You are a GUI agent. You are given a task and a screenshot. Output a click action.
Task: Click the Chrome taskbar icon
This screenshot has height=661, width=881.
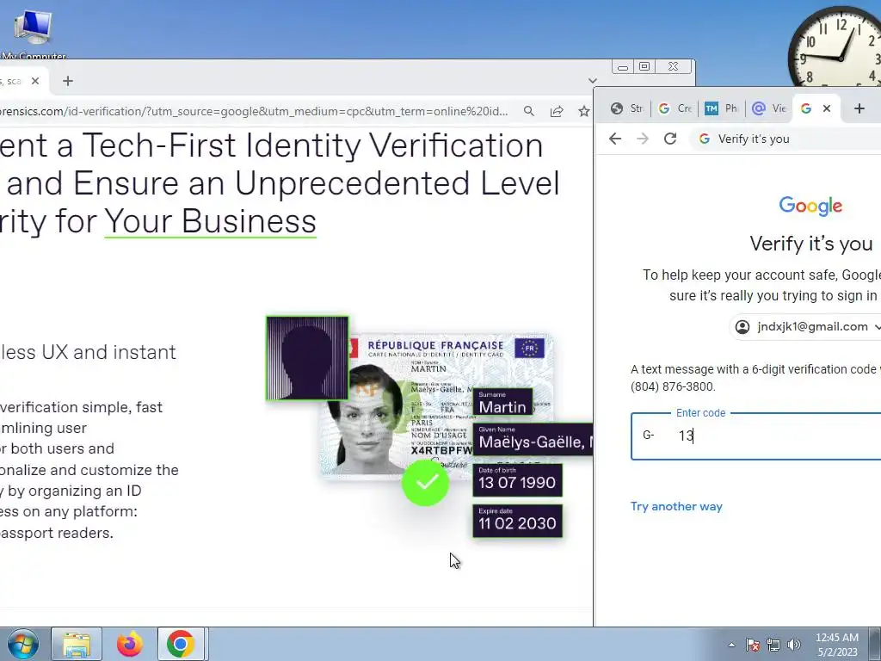pyautogui.click(x=181, y=644)
